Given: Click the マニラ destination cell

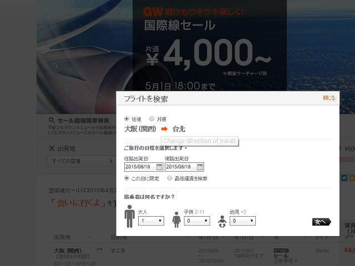Looking at the screenshot, I should pyautogui.click(x=118, y=250).
